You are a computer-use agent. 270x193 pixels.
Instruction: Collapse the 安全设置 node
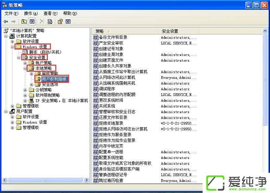click(x=19, y=58)
